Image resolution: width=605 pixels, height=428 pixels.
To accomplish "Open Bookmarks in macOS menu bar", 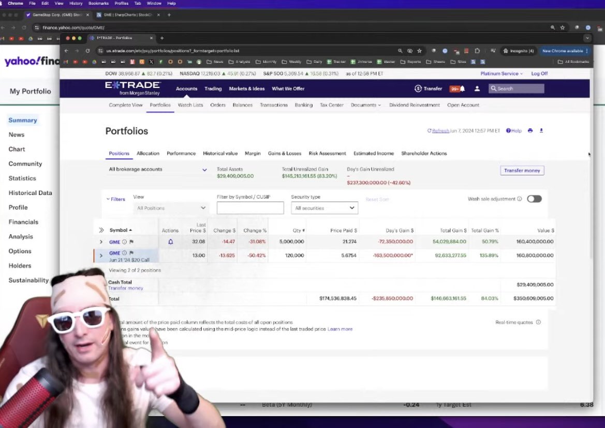I will click(x=98, y=4).
